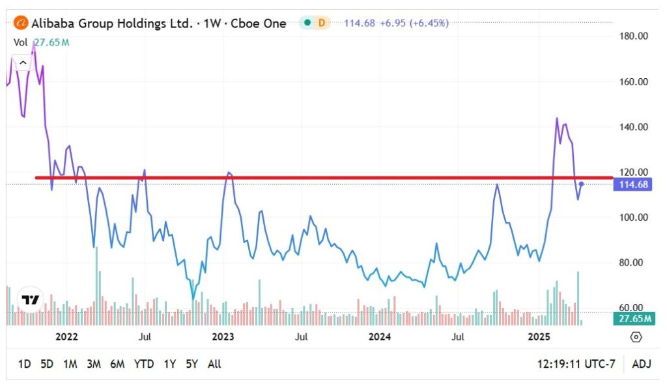This screenshot has width=667, height=386.
Task: Collapse the indicator legend with chevron arrow
Action: 22,63
